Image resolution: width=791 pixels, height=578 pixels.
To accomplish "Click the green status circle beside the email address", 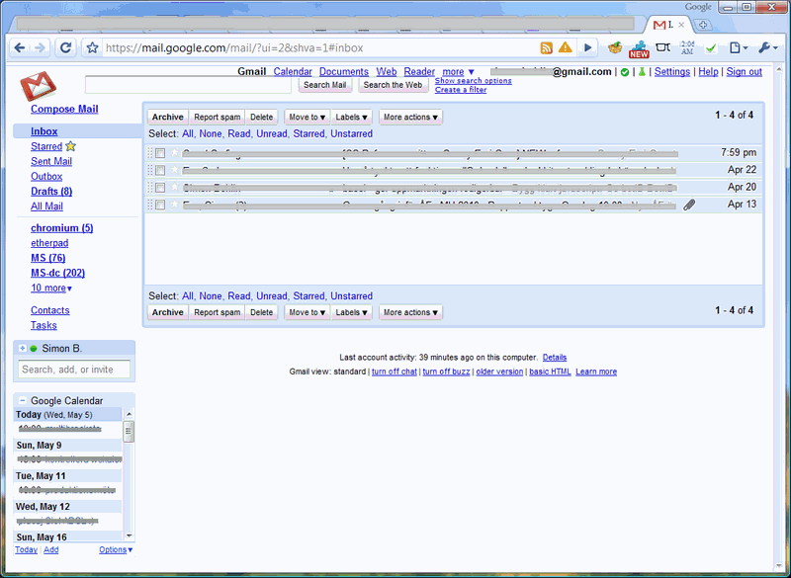I will tap(625, 72).
